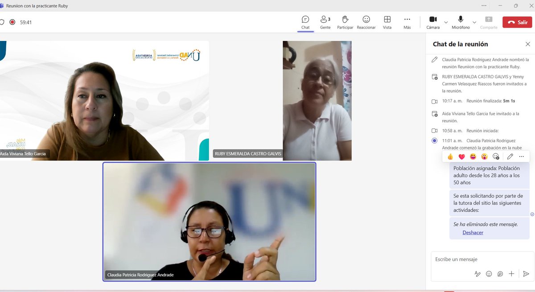Open more reactions emoji picker
Screen dimensions: 535x292
pyautogui.click(x=496, y=156)
